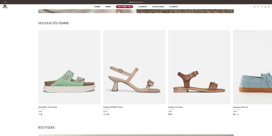Click the Sandales ANTOINETTE Nude title

[113, 107]
